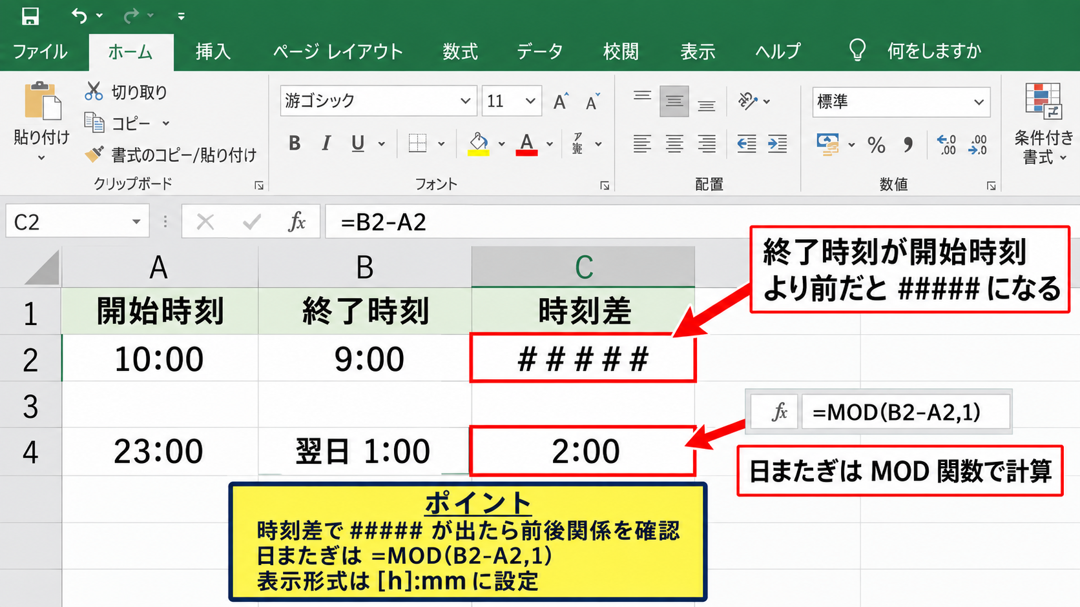The image size is (1080, 607).
Task: Click the Copy icon
Action: pyautogui.click(x=94, y=122)
